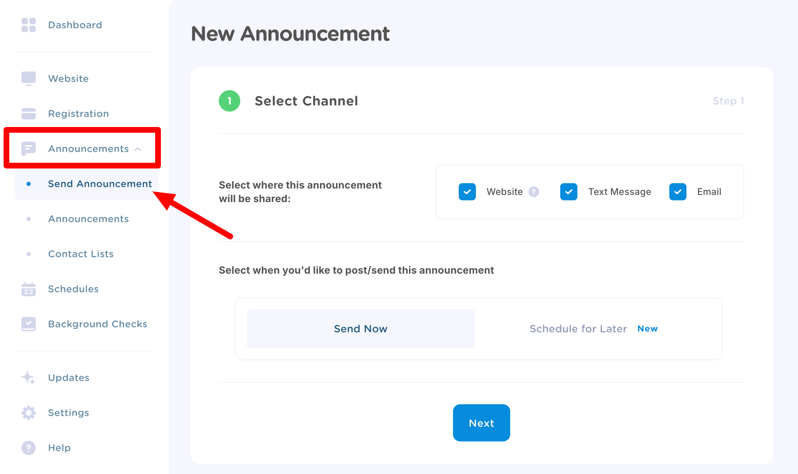Click the green step 1 circle
This screenshot has height=474, width=798.
tap(230, 101)
